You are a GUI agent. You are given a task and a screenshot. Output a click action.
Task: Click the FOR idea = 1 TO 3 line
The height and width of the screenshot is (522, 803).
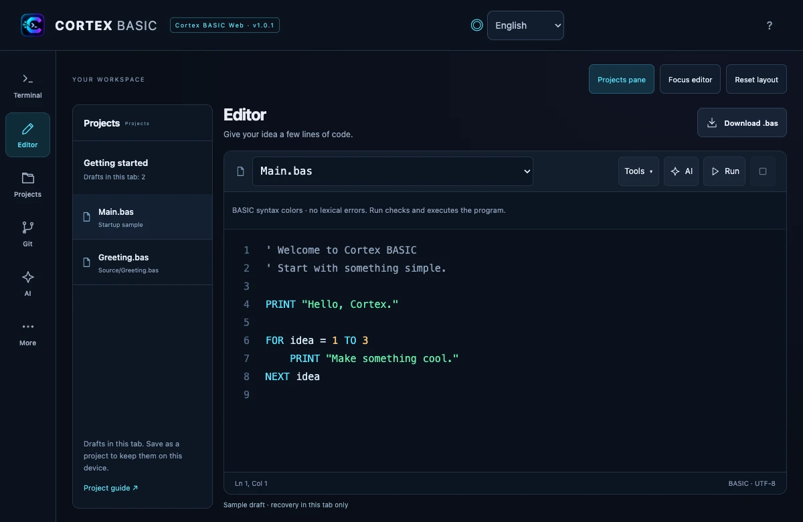coord(317,341)
